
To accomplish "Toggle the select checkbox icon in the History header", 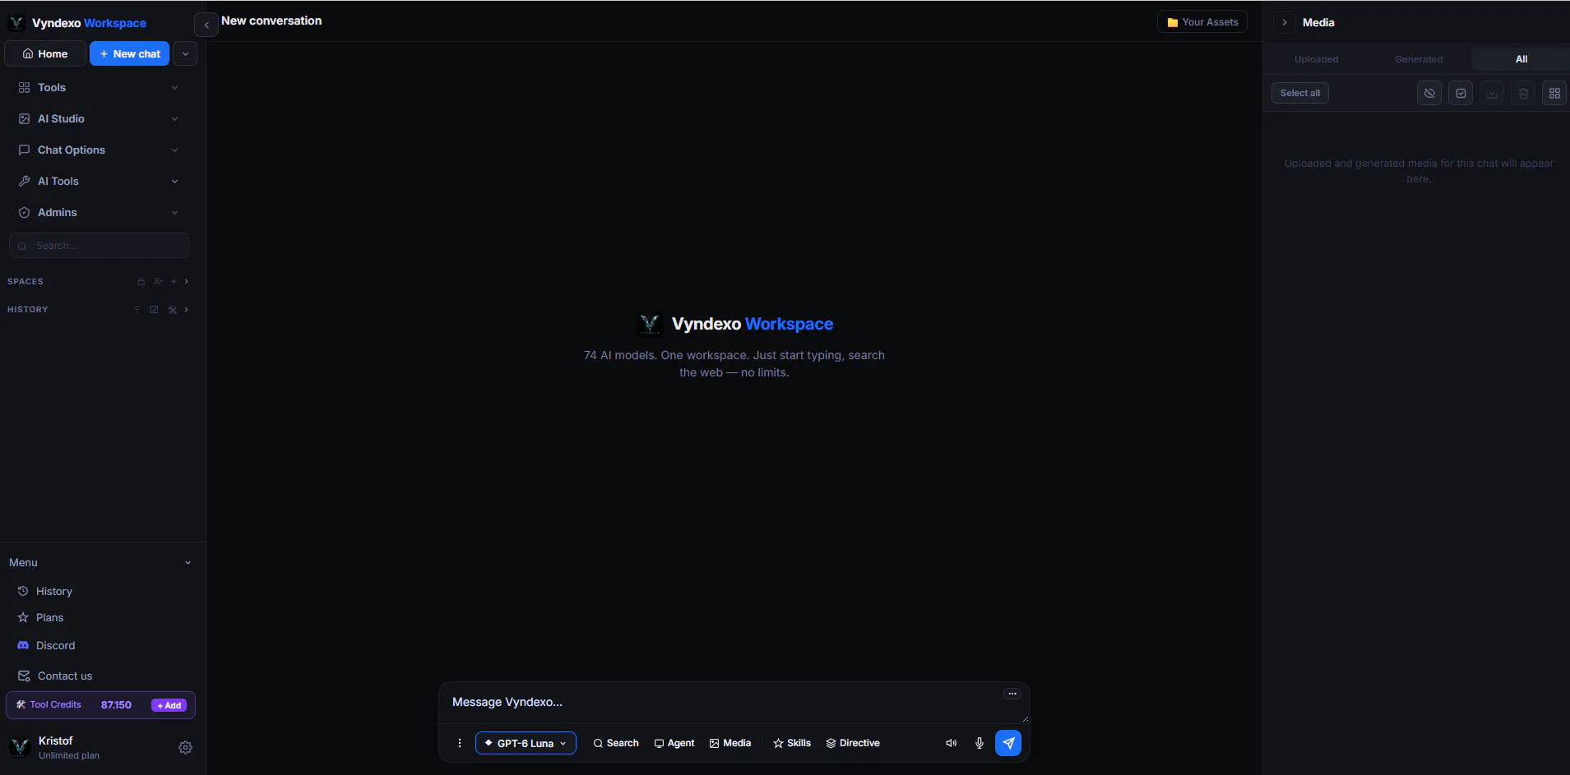I will (154, 310).
